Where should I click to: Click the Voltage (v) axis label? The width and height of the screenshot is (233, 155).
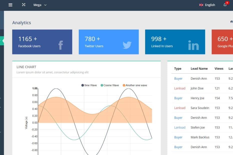(26, 123)
